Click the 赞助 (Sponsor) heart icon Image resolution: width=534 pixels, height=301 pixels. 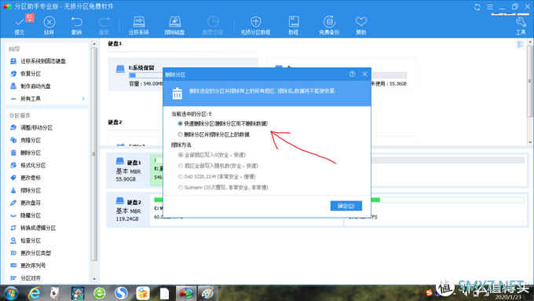point(361,22)
